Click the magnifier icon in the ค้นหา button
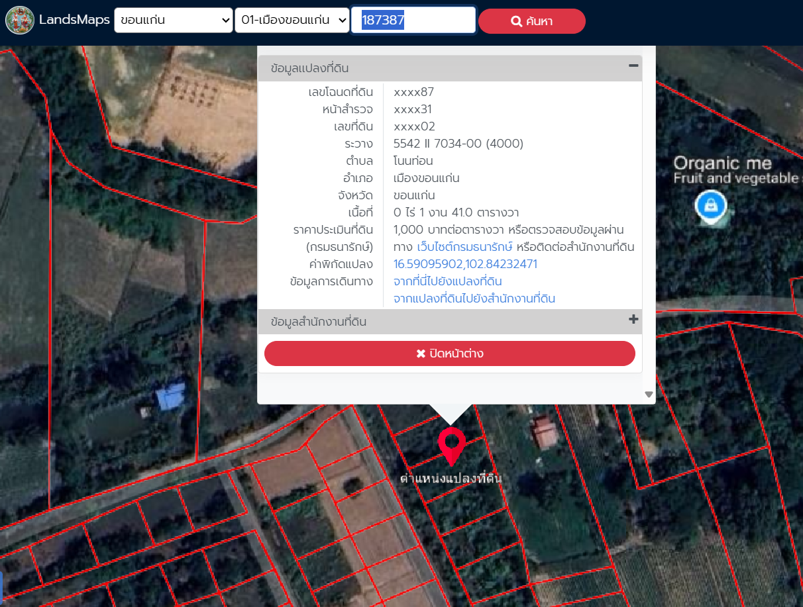This screenshot has height=607, width=803. click(517, 22)
